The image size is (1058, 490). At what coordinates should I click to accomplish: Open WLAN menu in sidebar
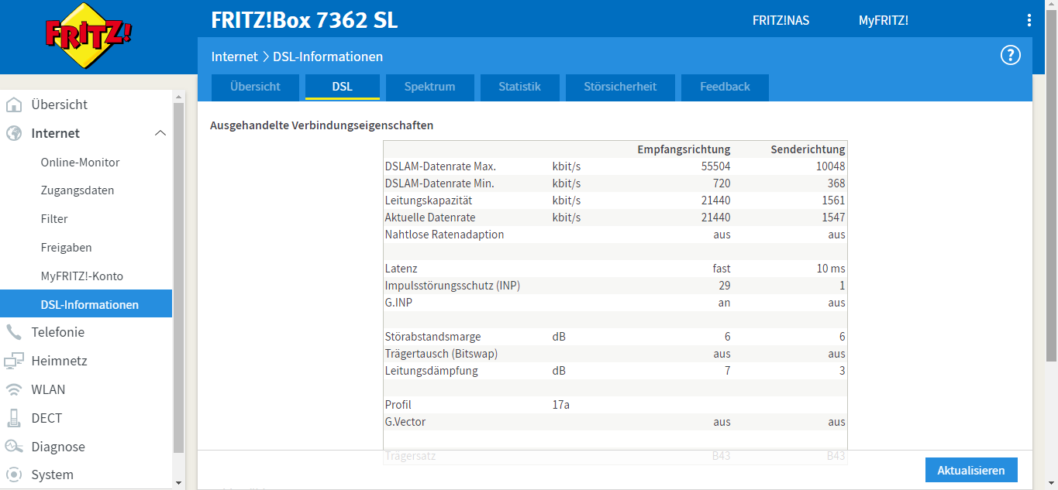pyautogui.click(x=48, y=389)
